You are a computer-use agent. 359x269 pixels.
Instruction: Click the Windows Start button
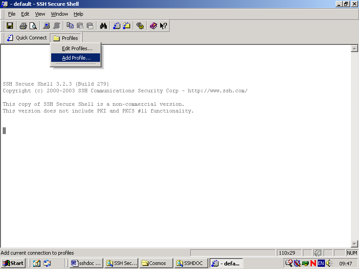tap(13, 263)
